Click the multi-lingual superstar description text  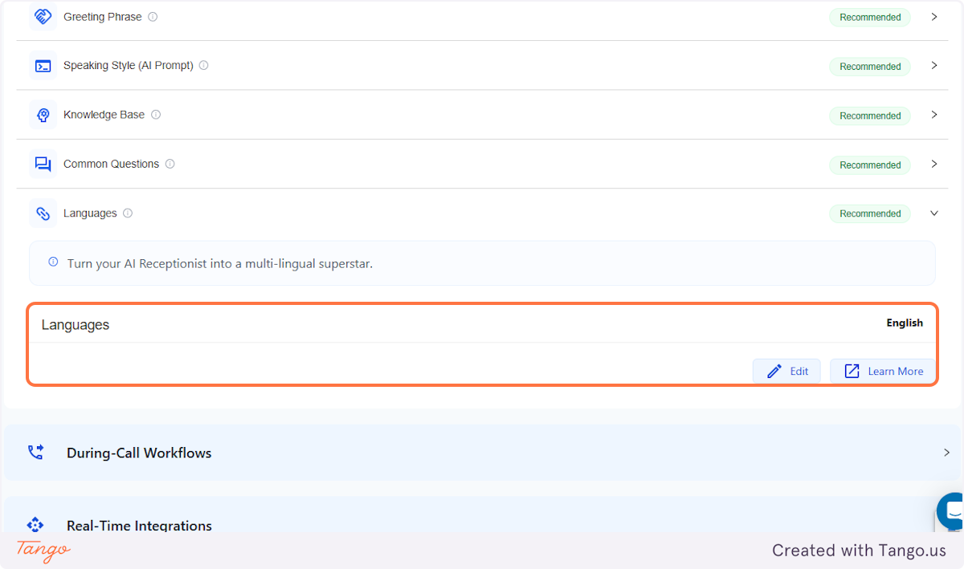pyautogui.click(x=220, y=263)
